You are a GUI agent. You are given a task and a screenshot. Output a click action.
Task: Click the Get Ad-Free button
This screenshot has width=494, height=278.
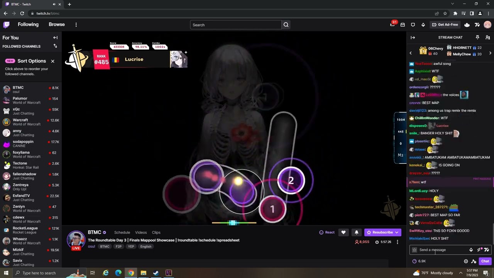[x=445, y=25]
